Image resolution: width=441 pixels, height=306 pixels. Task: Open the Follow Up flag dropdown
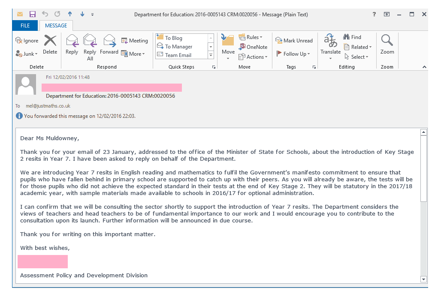pyautogui.click(x=293, y=54)
